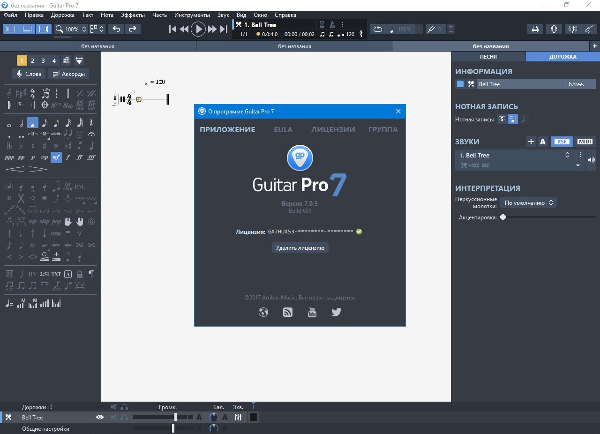The width and height of the screenshot is (600, 434).
Task: Apply the 8va octave marking
Action: click(56, 105)
